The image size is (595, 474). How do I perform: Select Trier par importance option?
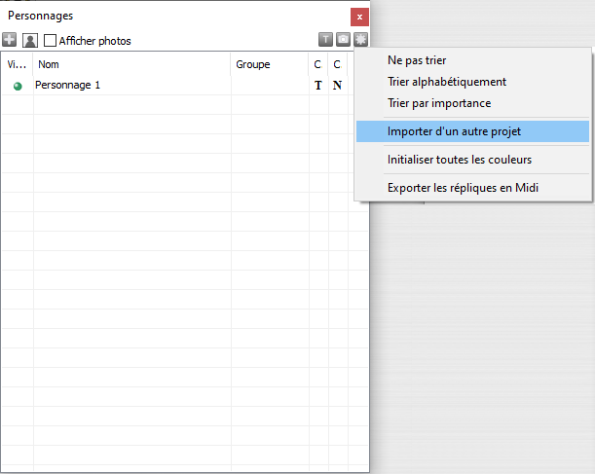pyautogui.click(x=438, y=103)
